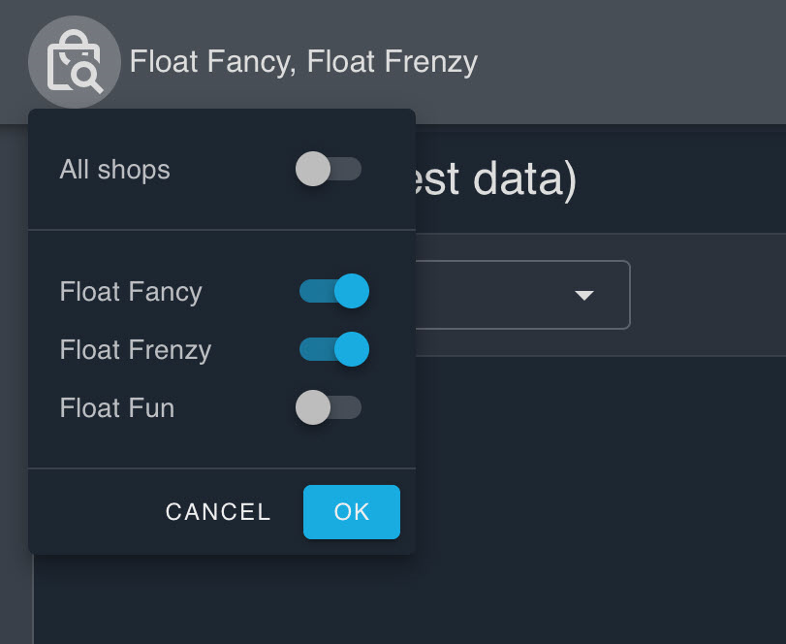The image size is (786, 644).
Task: Click the "Float Fancy, Float Frenzy" header title
Action: 303,63
